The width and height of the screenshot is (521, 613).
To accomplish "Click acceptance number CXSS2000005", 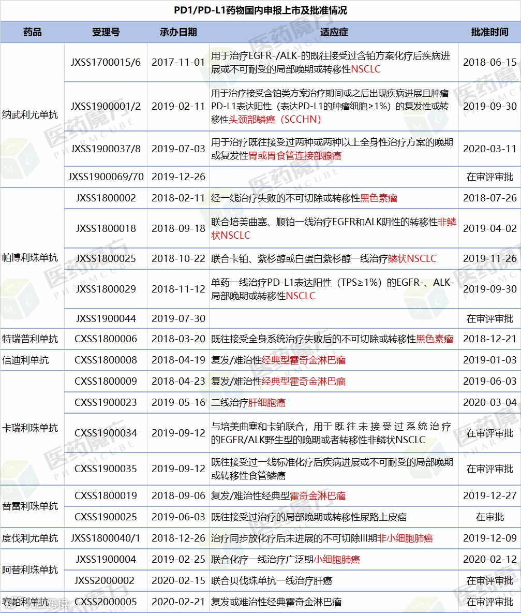I will [106, 602].
